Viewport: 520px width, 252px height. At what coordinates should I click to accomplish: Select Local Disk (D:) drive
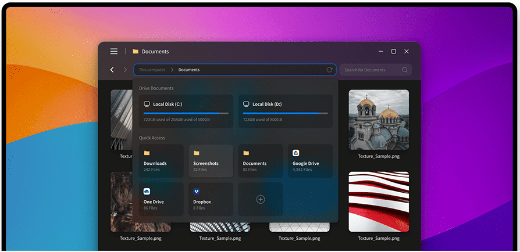(285, 111)
